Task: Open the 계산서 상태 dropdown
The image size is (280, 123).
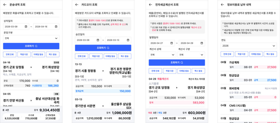Action: pos(162,55)
